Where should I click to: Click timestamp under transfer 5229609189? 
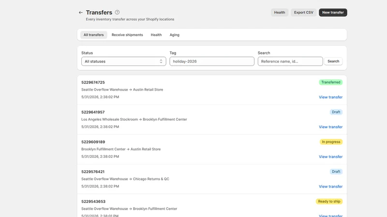100,156
